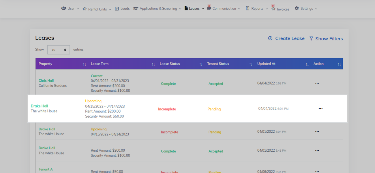The height and width of the screenshot is (173, 375).
Task: Expand the Leases dropdown chevron
Action: pyautogui.click(x=203, y=9)
